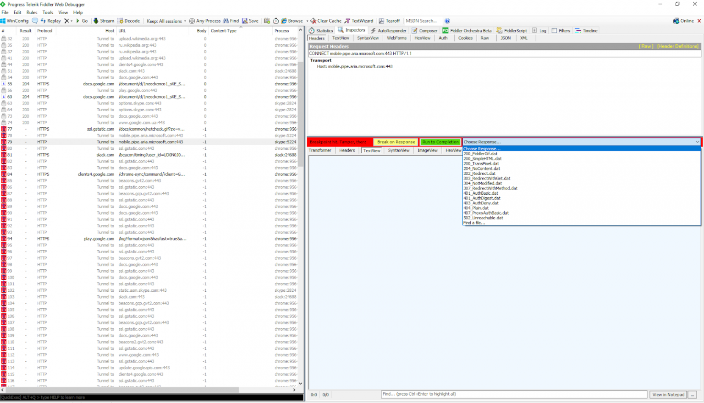Click the timer stopwatch toolbar icon
The height and width of the screenshot is (403, 704).
[275, 21]
